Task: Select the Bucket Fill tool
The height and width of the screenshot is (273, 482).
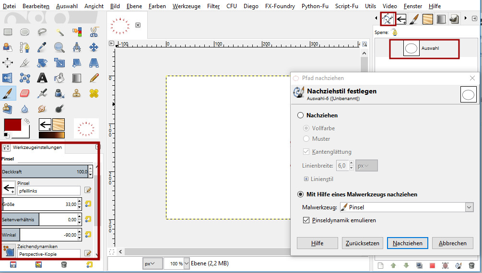Action: click(59, 78)
